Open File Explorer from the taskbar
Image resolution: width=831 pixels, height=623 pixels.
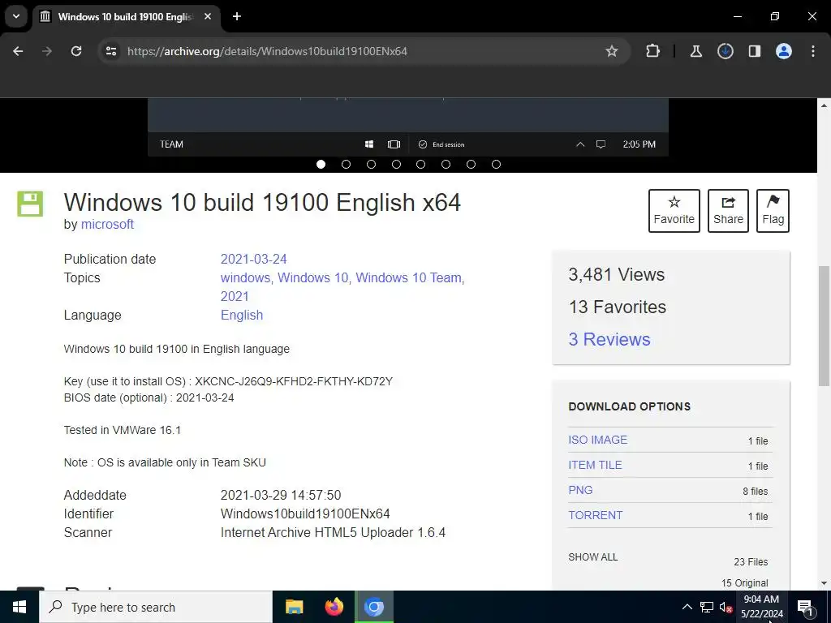(x=294, y=607)
